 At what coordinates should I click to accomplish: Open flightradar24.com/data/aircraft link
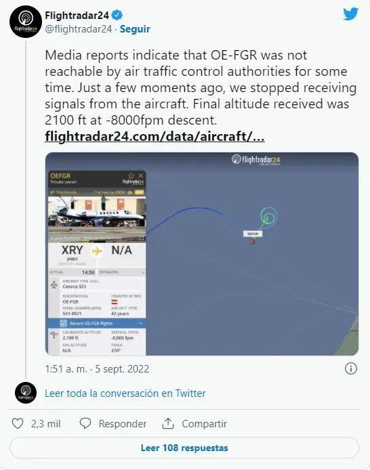[155, 136]
